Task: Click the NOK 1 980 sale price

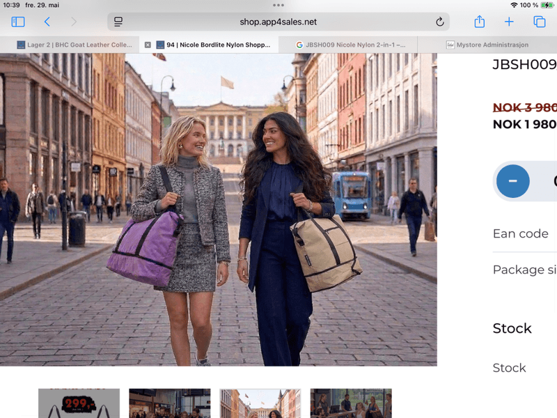Action: pyautogui.click(x=525, y=124)
